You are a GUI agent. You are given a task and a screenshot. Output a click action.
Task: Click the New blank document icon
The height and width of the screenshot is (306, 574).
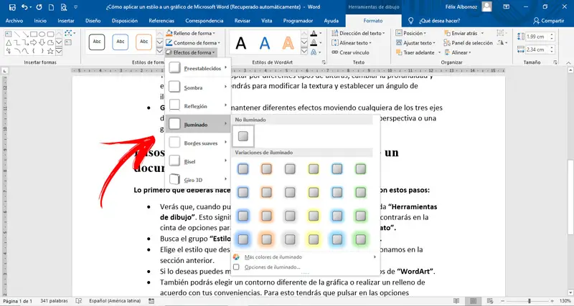click(x=52, y=7)
